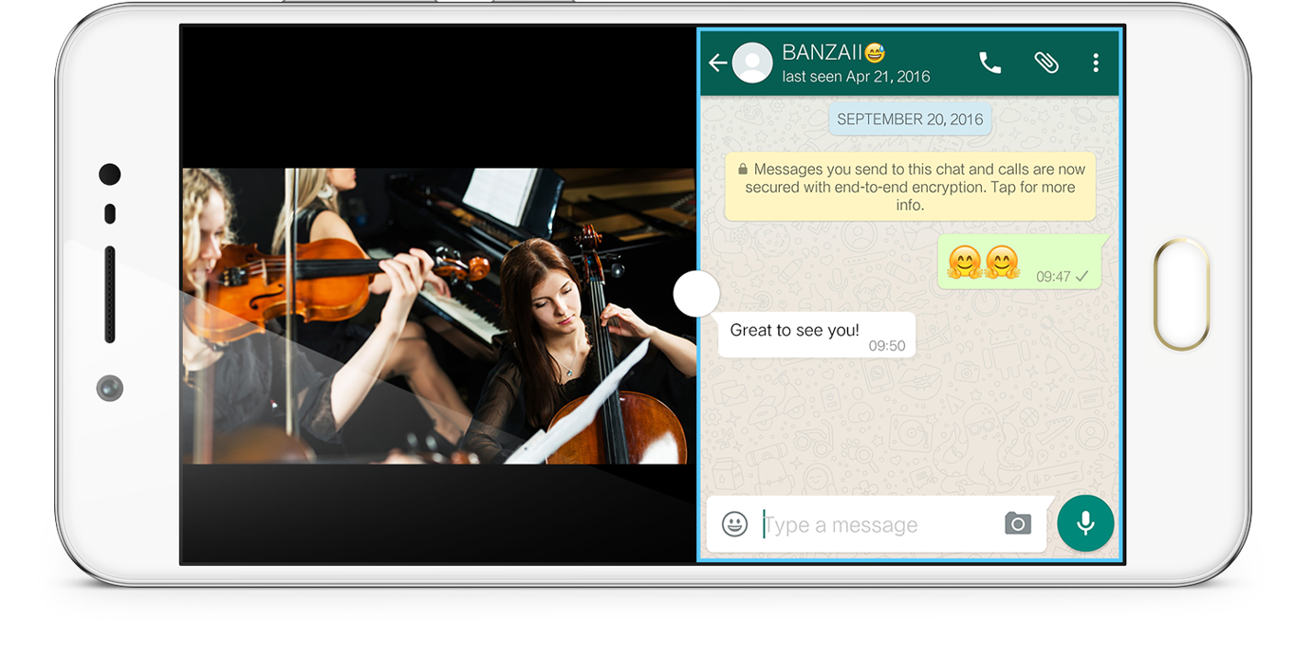Tap the back arrow in the chat header
Image resolution: width=1313 pixels, height=656 pixels.
pyautogui.click(x=717, y=64)
